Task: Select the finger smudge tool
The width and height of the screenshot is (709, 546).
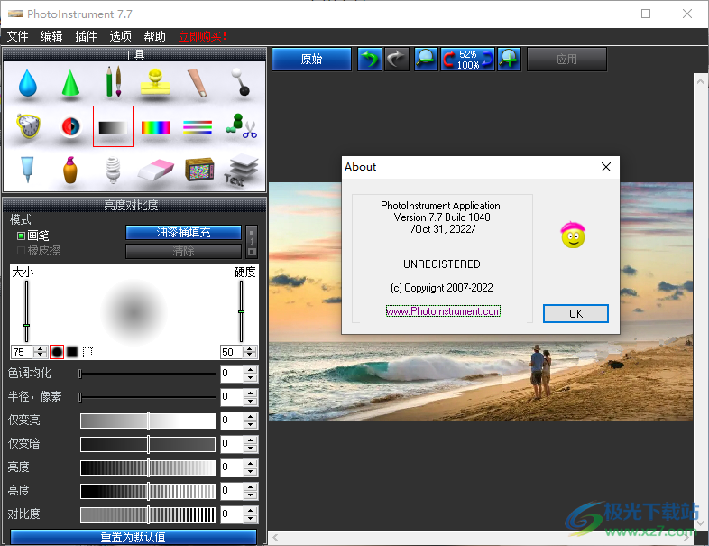Action: click(x=198, y=83)
